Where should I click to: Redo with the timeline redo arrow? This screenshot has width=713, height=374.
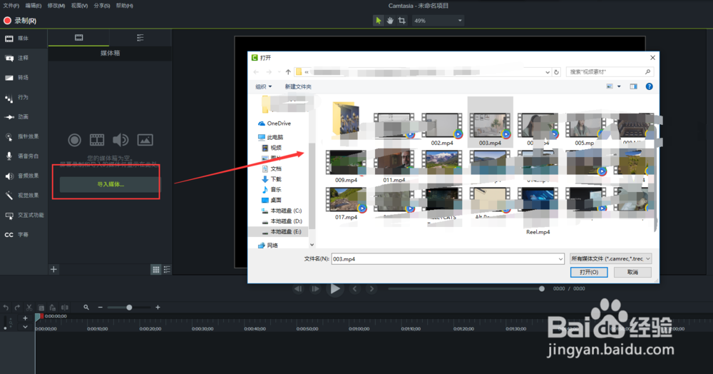tap(17, 308)
